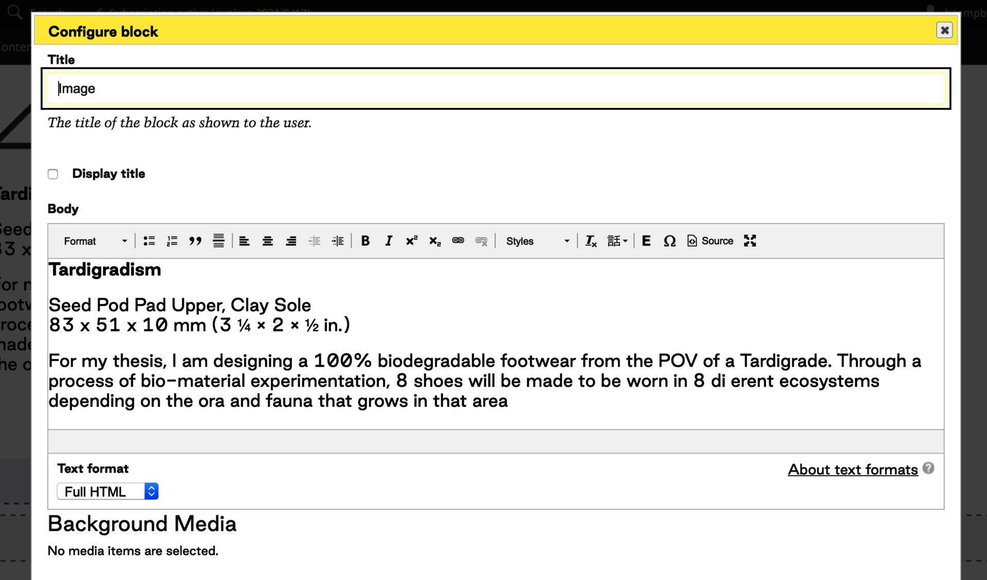This screenshot has width=987, height=580.
Task: Toggle bold formatting
Action: (x=365, y=241)
